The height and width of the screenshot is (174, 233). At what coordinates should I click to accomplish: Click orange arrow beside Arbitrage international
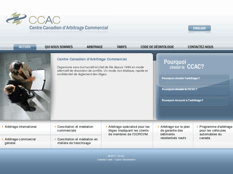pyautogui.click(x=3, y=127)
